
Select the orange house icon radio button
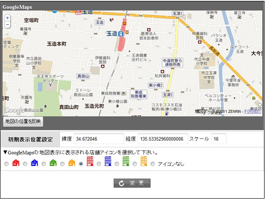(x=62, y=164)
